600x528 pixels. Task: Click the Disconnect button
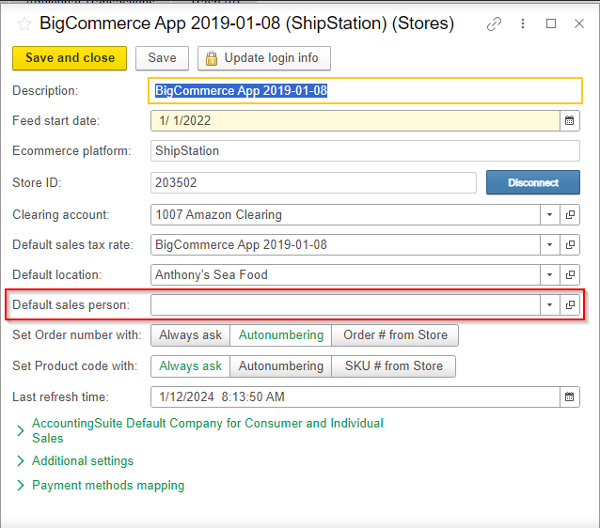point(533,183)
